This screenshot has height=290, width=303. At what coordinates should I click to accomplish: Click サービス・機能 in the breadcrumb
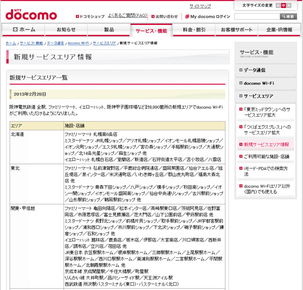(x=31, y=43)
